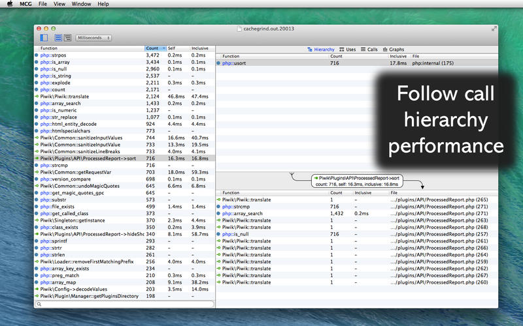This screenshot has height=326, width=523.
Task: Sort by the Count column header
Action: point(155,48)
